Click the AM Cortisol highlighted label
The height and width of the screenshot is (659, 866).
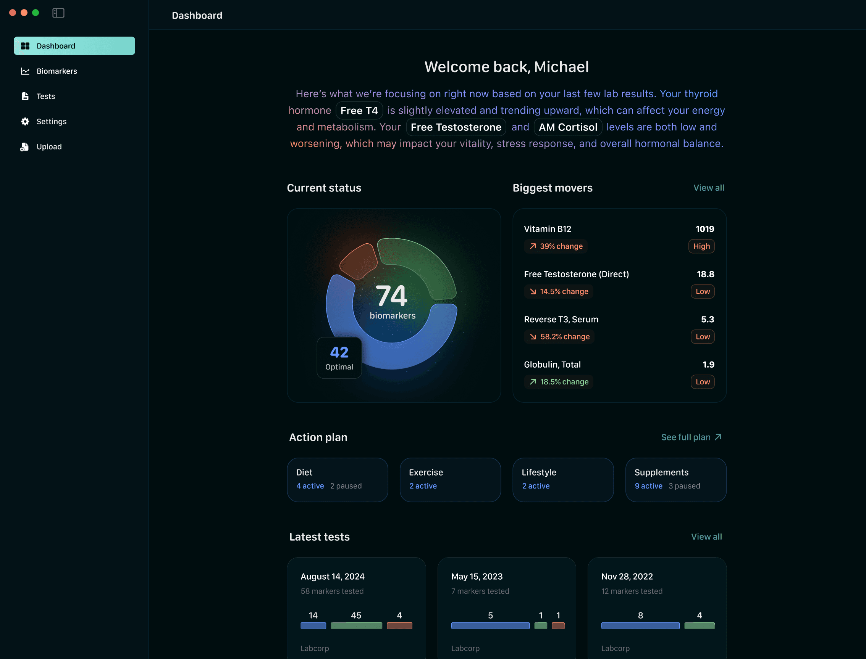point(567,127)
